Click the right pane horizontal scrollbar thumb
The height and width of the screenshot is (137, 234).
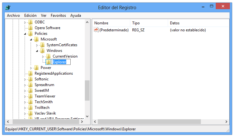click(149, 122)
